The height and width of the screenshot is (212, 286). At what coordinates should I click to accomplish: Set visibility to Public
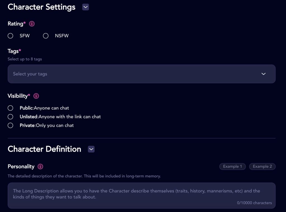point(11,108)
